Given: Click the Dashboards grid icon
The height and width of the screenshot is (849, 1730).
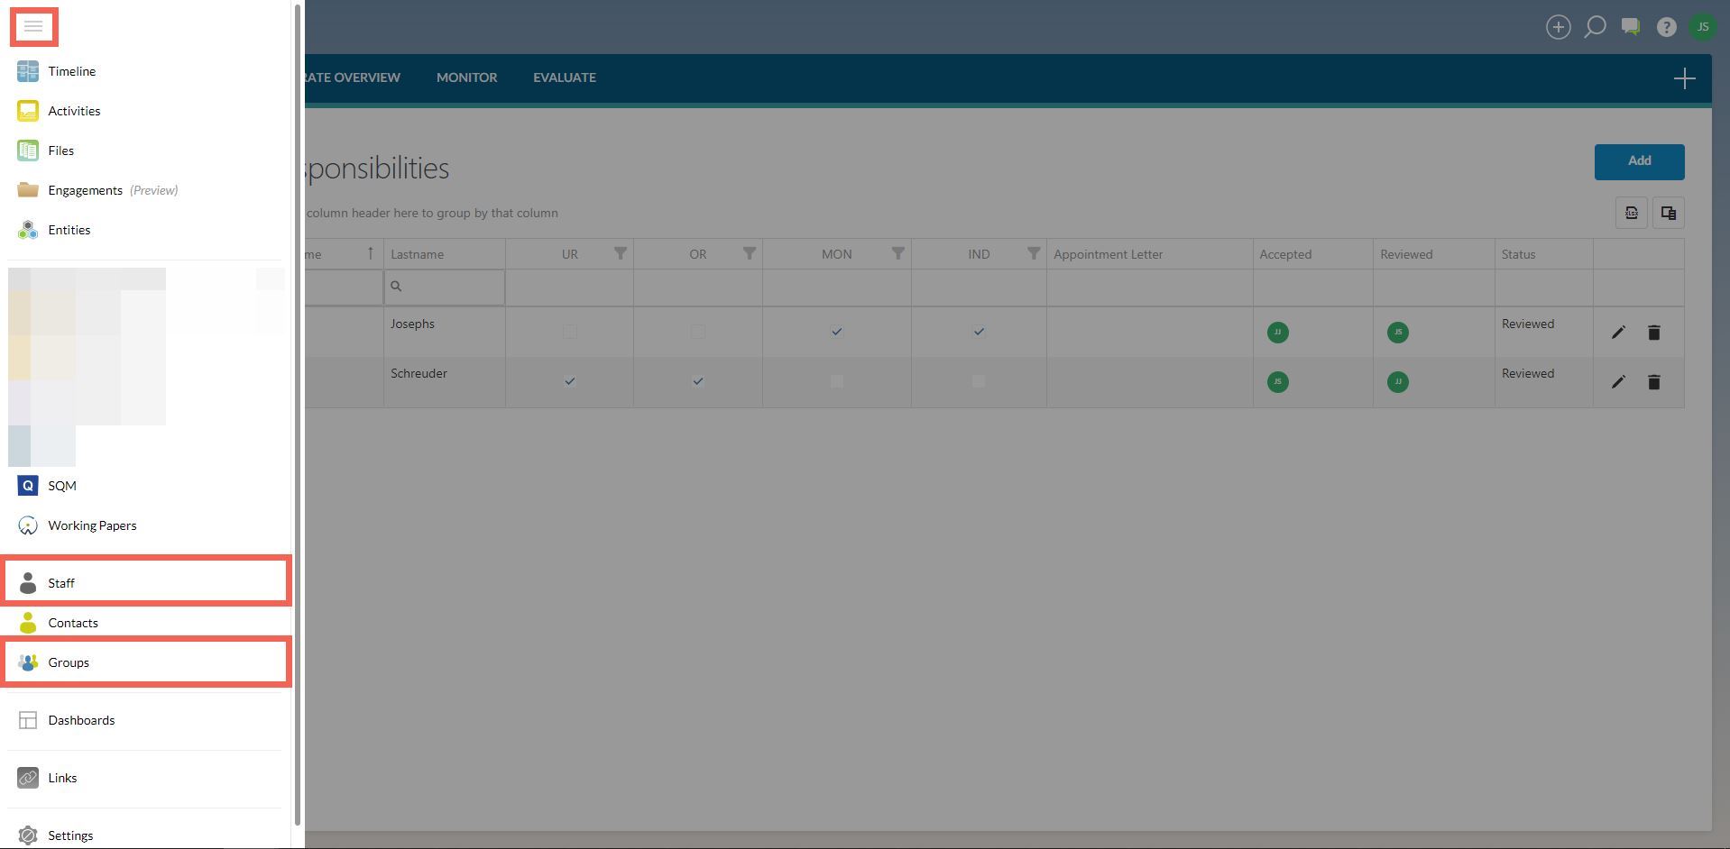Looking at the screenshot, I should tap(28, 720).
